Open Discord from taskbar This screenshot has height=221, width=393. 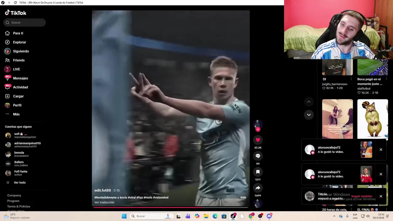coord(269,216)
